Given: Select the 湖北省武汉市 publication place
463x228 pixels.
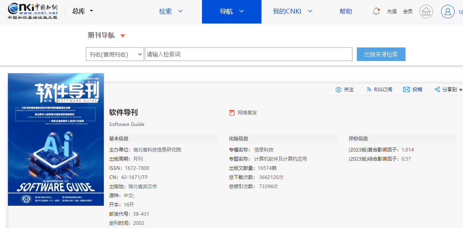Looking at the screenshot, I should pyautogui.click(x=143, y=187).
